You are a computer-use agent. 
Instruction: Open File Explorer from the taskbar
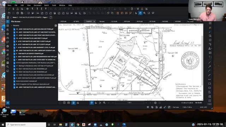pyautogui.click(x=60, y=125)
